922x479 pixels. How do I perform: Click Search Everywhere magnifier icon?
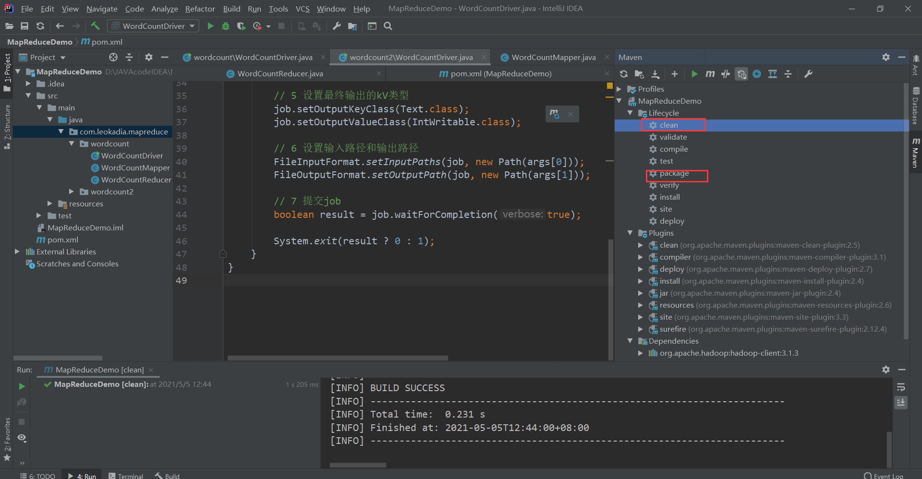[x=388, y=26]
